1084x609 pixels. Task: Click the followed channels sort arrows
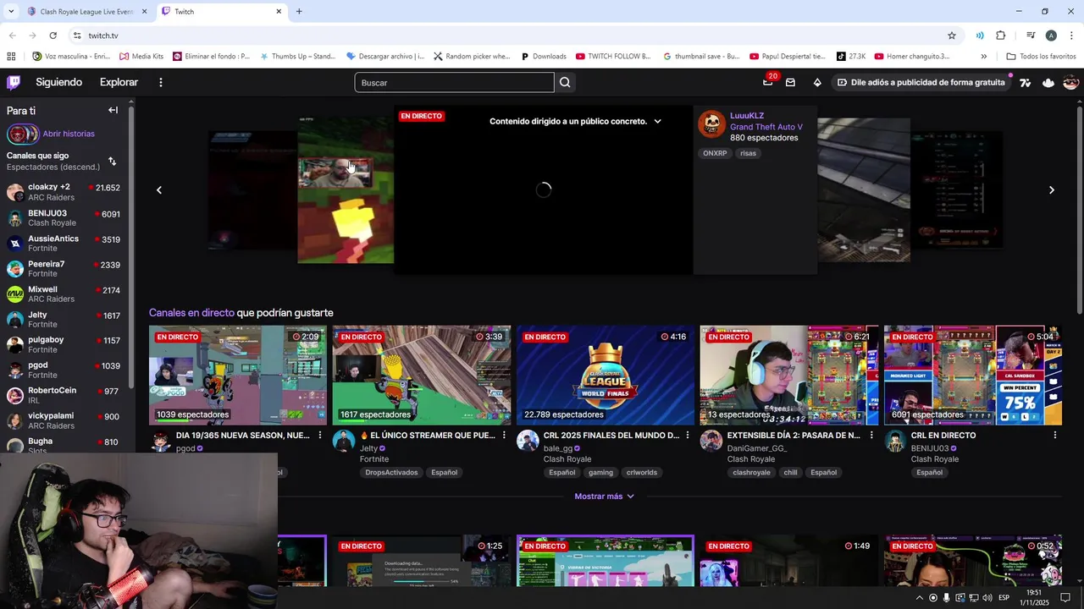pos(112,161)
